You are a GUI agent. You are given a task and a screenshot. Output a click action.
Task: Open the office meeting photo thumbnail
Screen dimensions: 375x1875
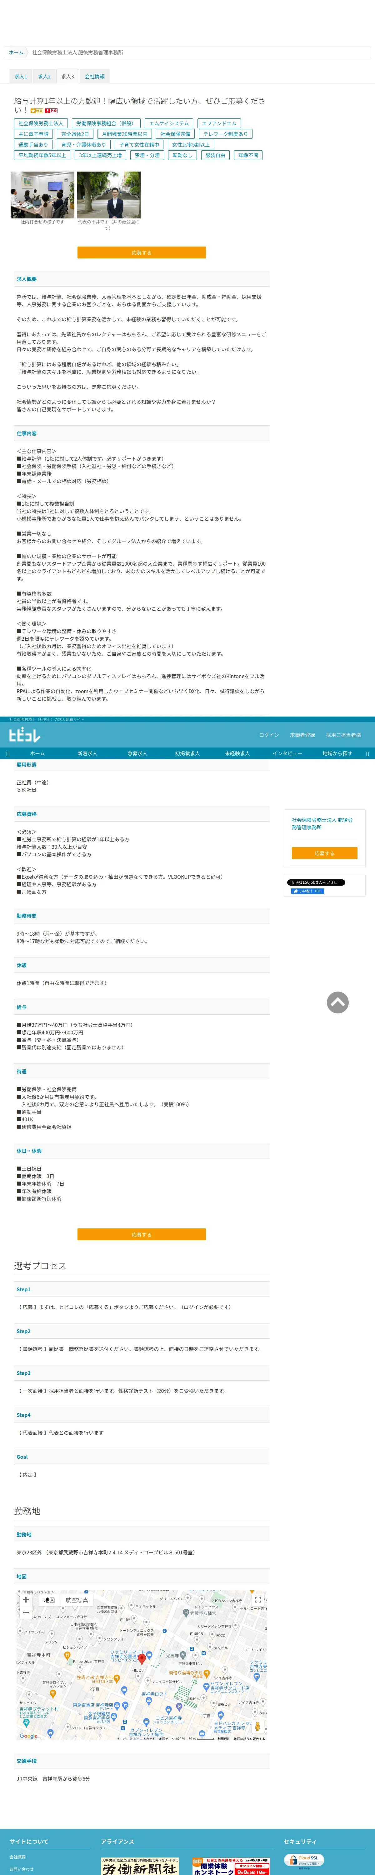(42, 195)
